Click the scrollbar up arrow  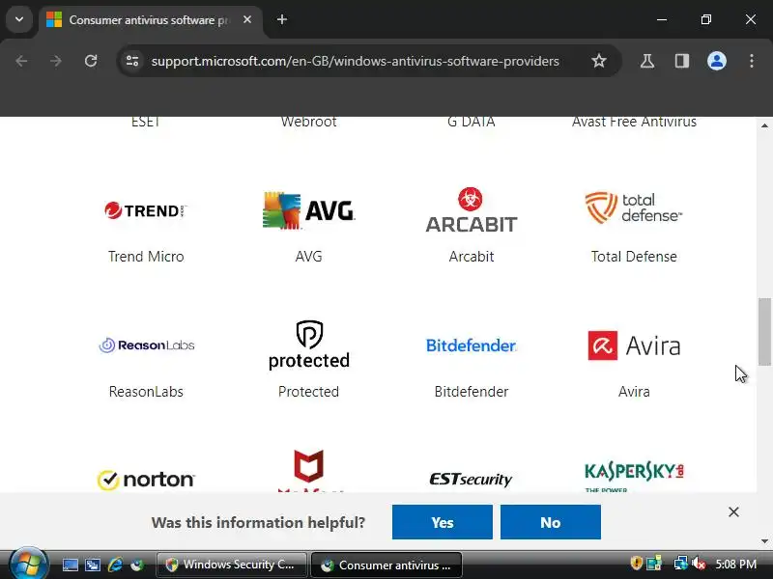[x=764, y=125]
